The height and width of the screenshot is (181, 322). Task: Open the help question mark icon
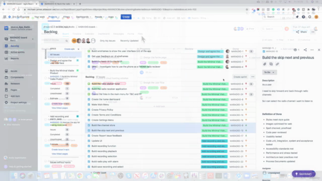point(303,17)
